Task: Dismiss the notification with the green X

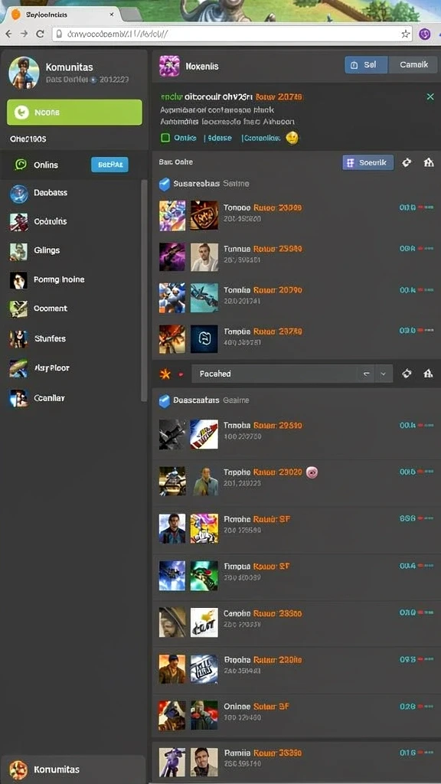Action: [430, 97]
